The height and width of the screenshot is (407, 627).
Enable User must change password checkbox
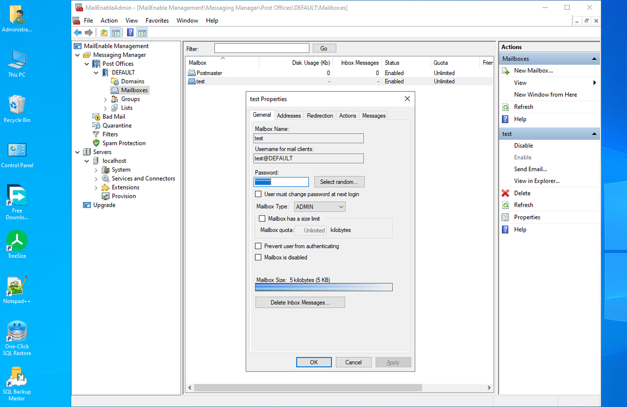tap(258, 194)
